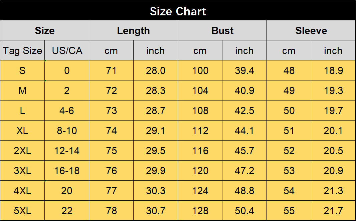The height and width of the screenshot is (221, 356).
Task: Select the S tag size cell
Action: [x=22, y=70]
